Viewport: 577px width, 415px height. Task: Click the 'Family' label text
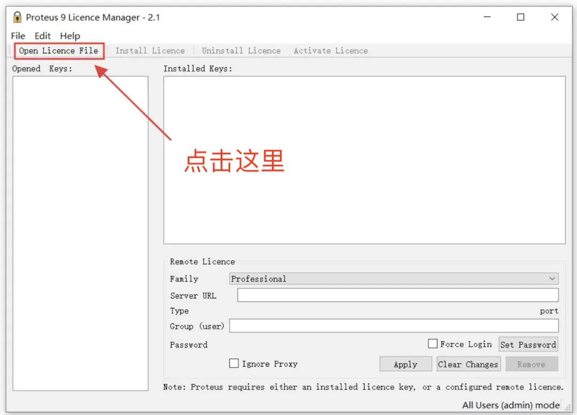pos(184,279)
